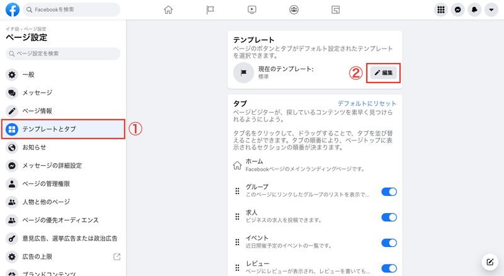Image resolution: width=504 pixels, height=276 pixels.
Task: Click the people icon next to 人物と他のページ
Action: (12, 202)
